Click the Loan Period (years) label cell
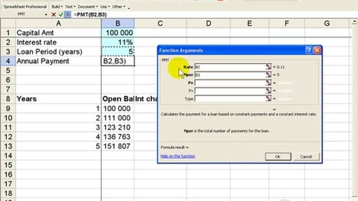Viewport: 358px width, 201px height. point(58,52)
